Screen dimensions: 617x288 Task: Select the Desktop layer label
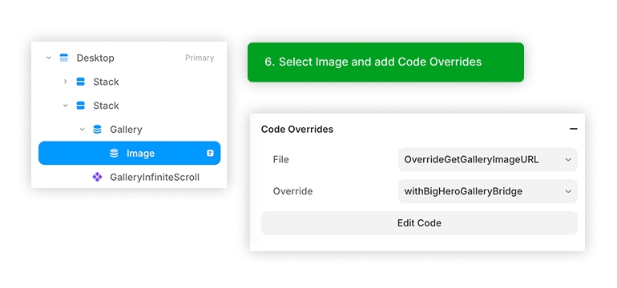point(95,58)
